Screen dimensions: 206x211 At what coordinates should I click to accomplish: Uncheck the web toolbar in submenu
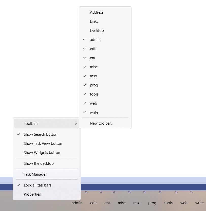click(x=105, y=103)
